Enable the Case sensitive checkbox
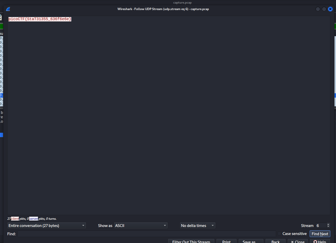The width and height of the screenshot is (336, 243). (x=279, y=234)
